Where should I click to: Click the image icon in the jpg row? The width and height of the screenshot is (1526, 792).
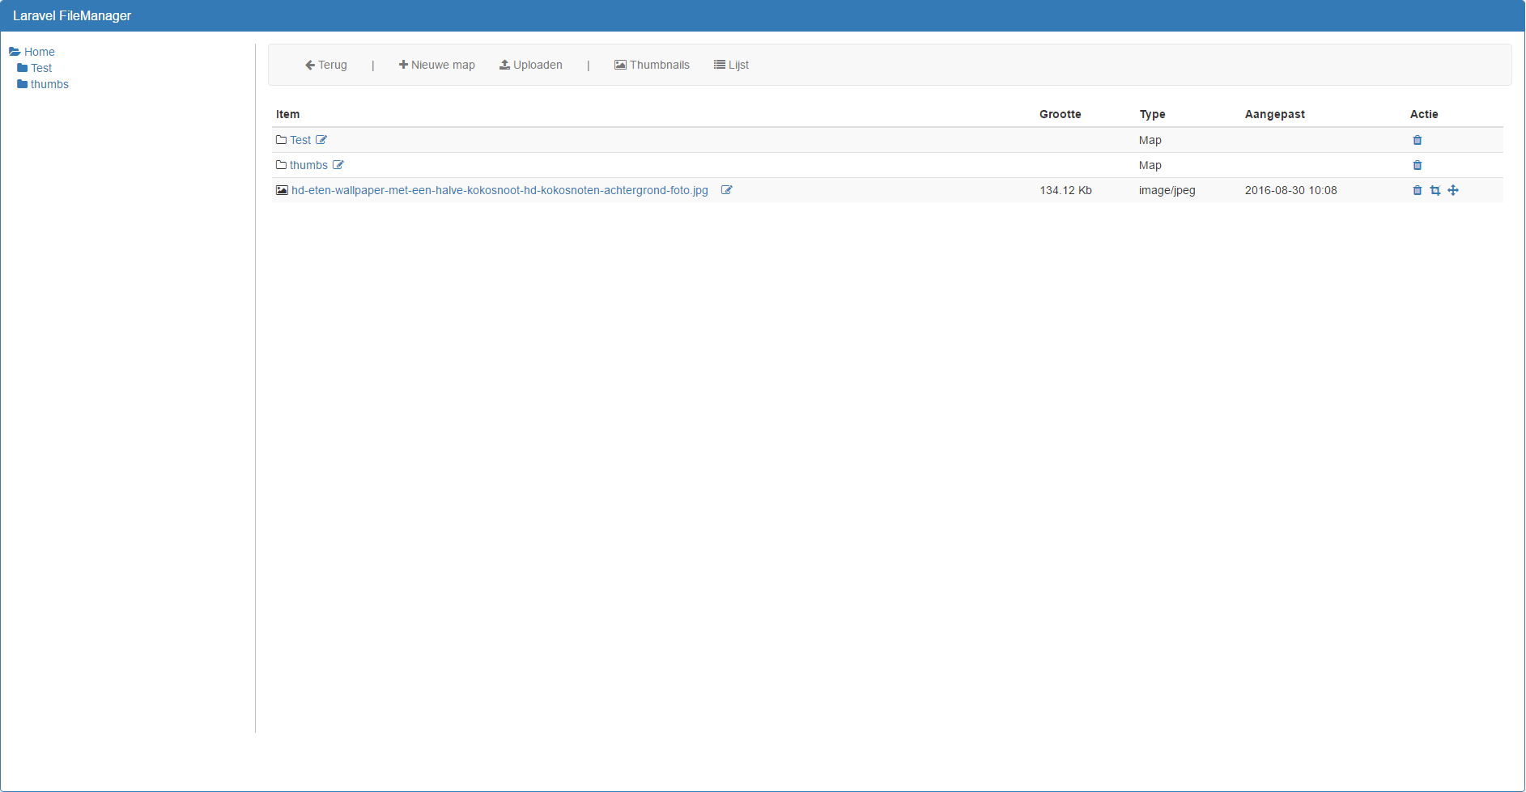click(x=282, y=190)
